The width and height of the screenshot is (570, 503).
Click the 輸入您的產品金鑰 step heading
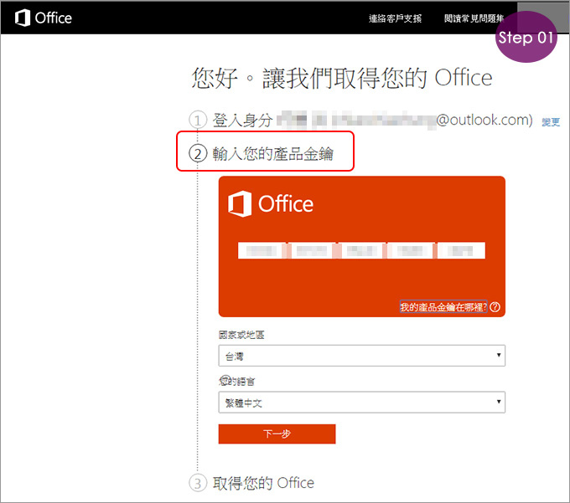(273, 154)
